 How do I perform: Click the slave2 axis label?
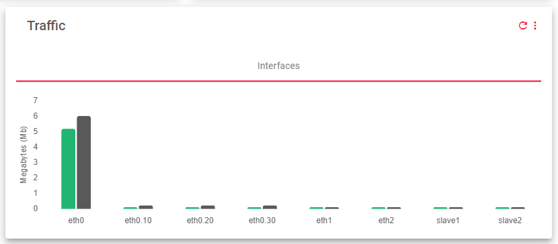coord(510,221)
